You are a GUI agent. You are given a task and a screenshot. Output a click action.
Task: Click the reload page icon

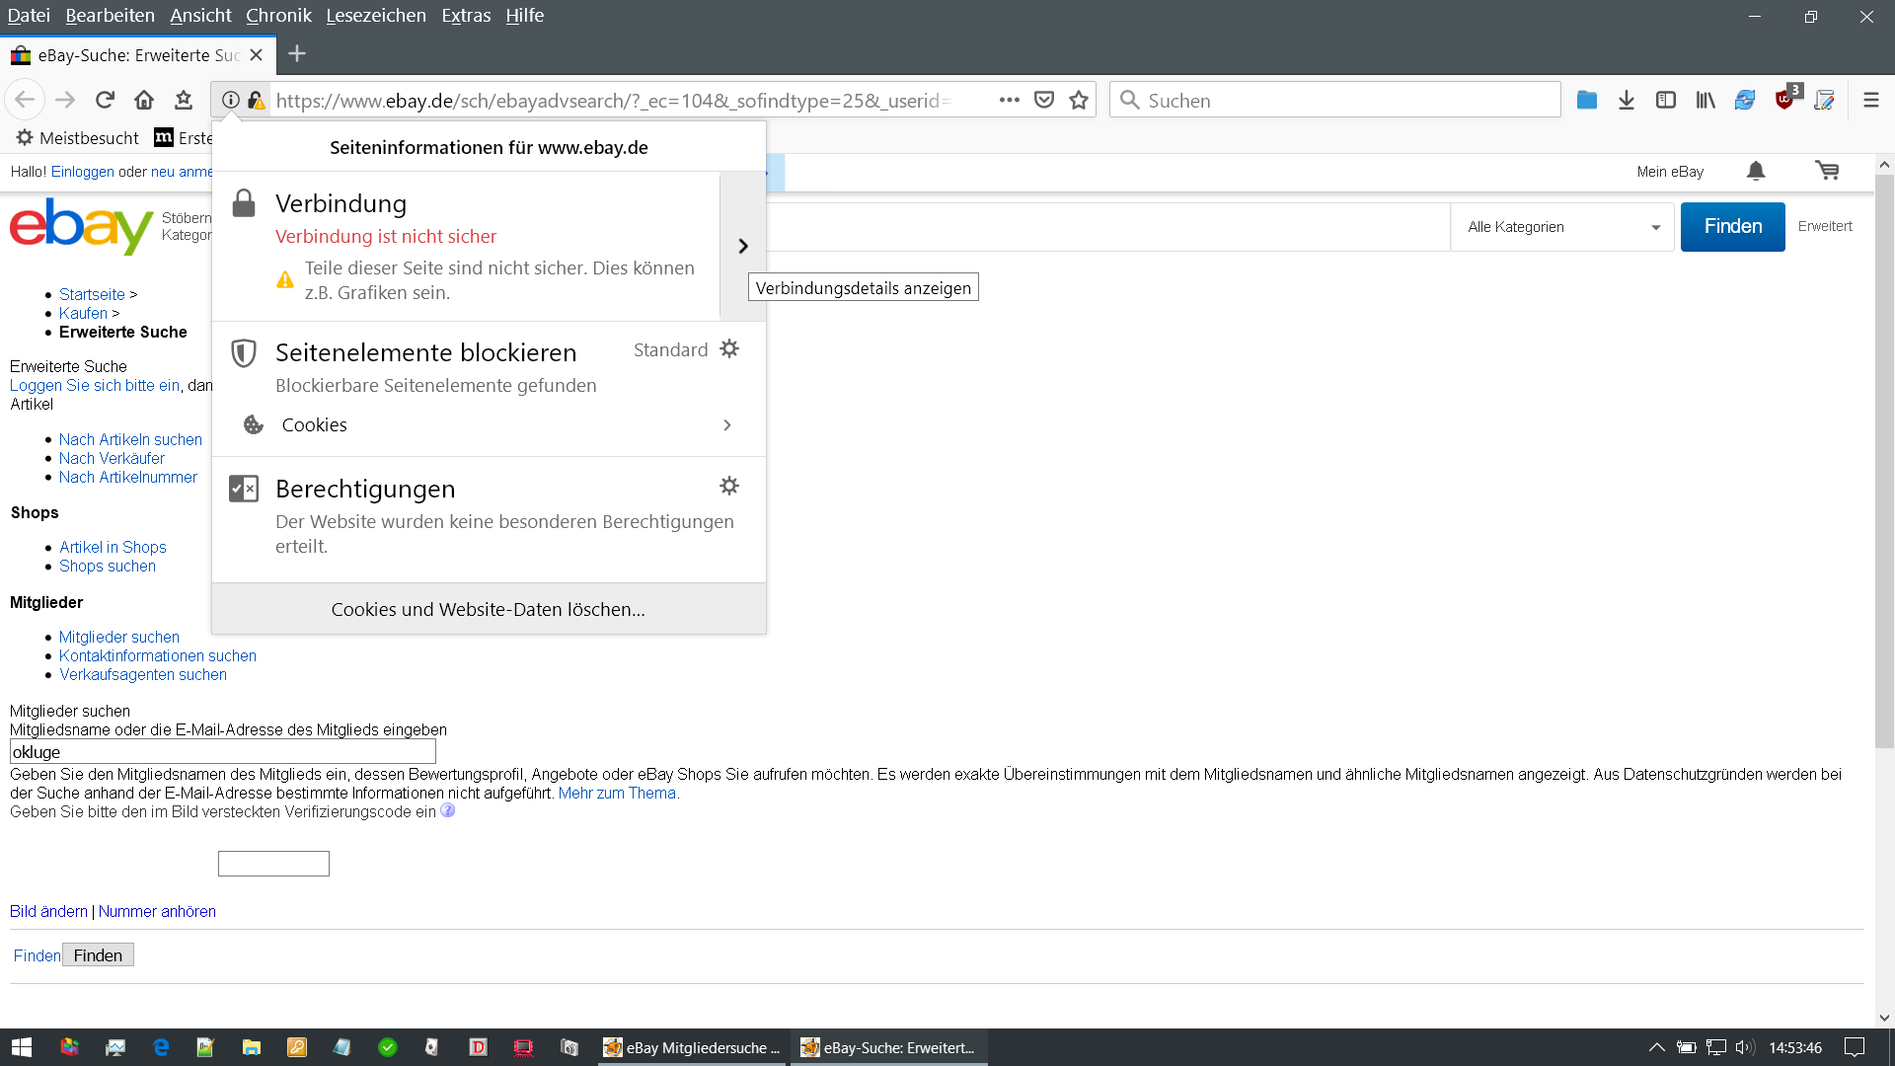(105, 100)
